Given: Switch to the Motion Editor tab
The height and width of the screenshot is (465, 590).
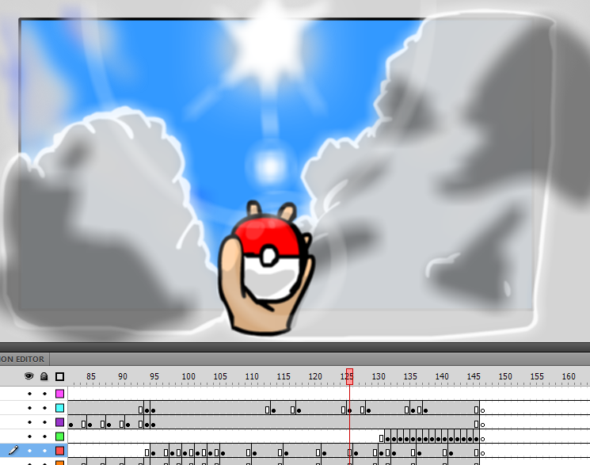Looking at the screenshot, I should (23, 359).
